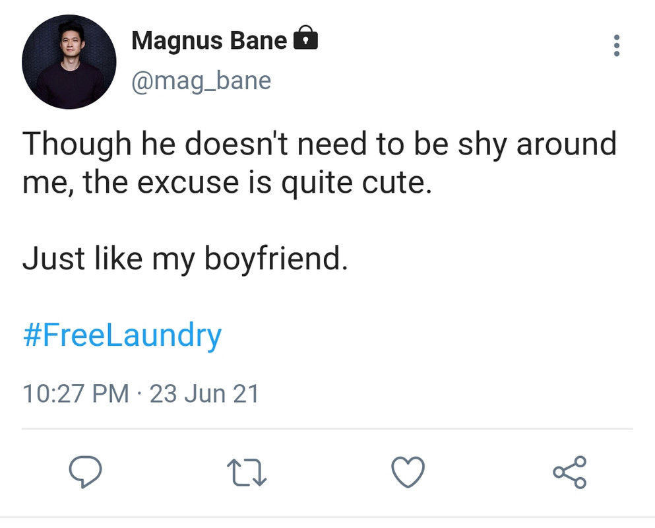Viewport: 655px width, 528px height.
Task: Click the 10:27 PM timestamp
Action: [x=76, y=393]
